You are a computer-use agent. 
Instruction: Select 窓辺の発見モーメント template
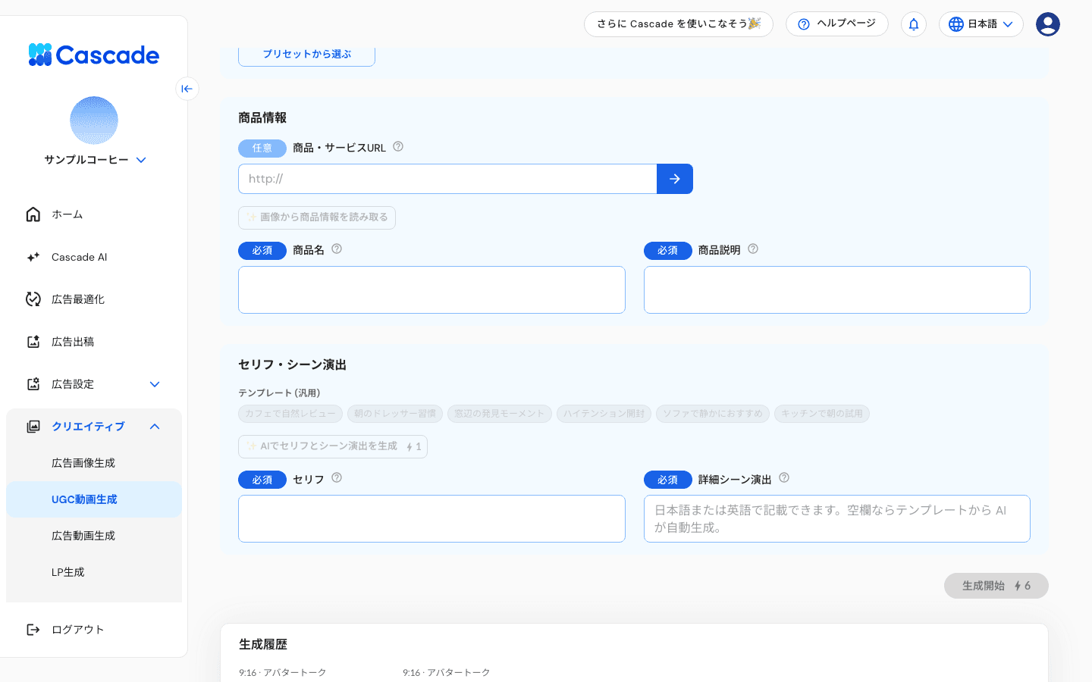click(500, 414)
